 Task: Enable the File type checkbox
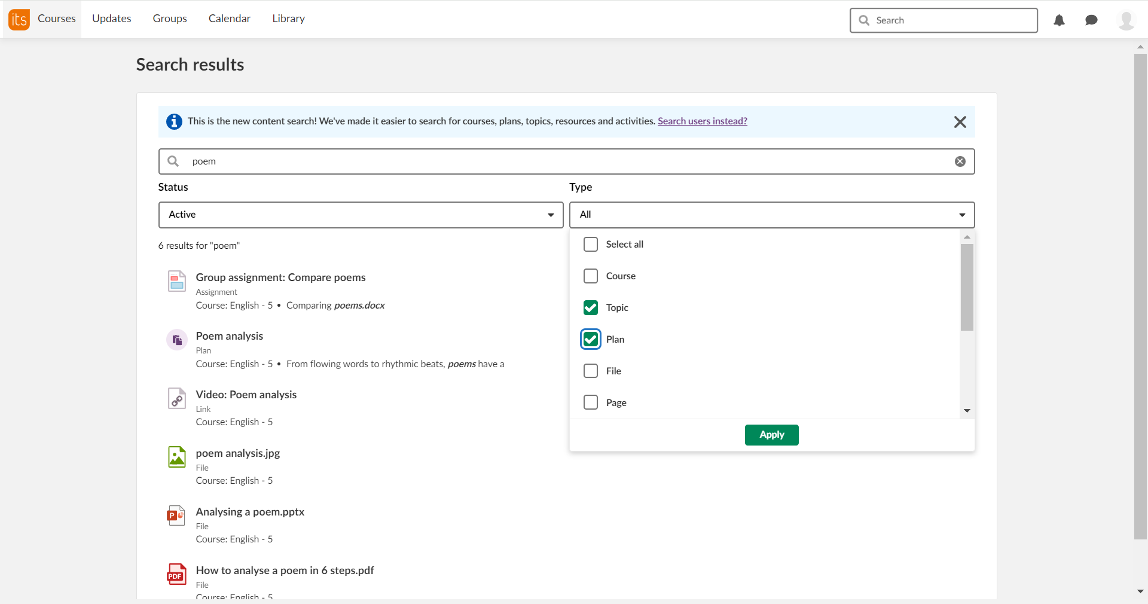coord(591,371)
